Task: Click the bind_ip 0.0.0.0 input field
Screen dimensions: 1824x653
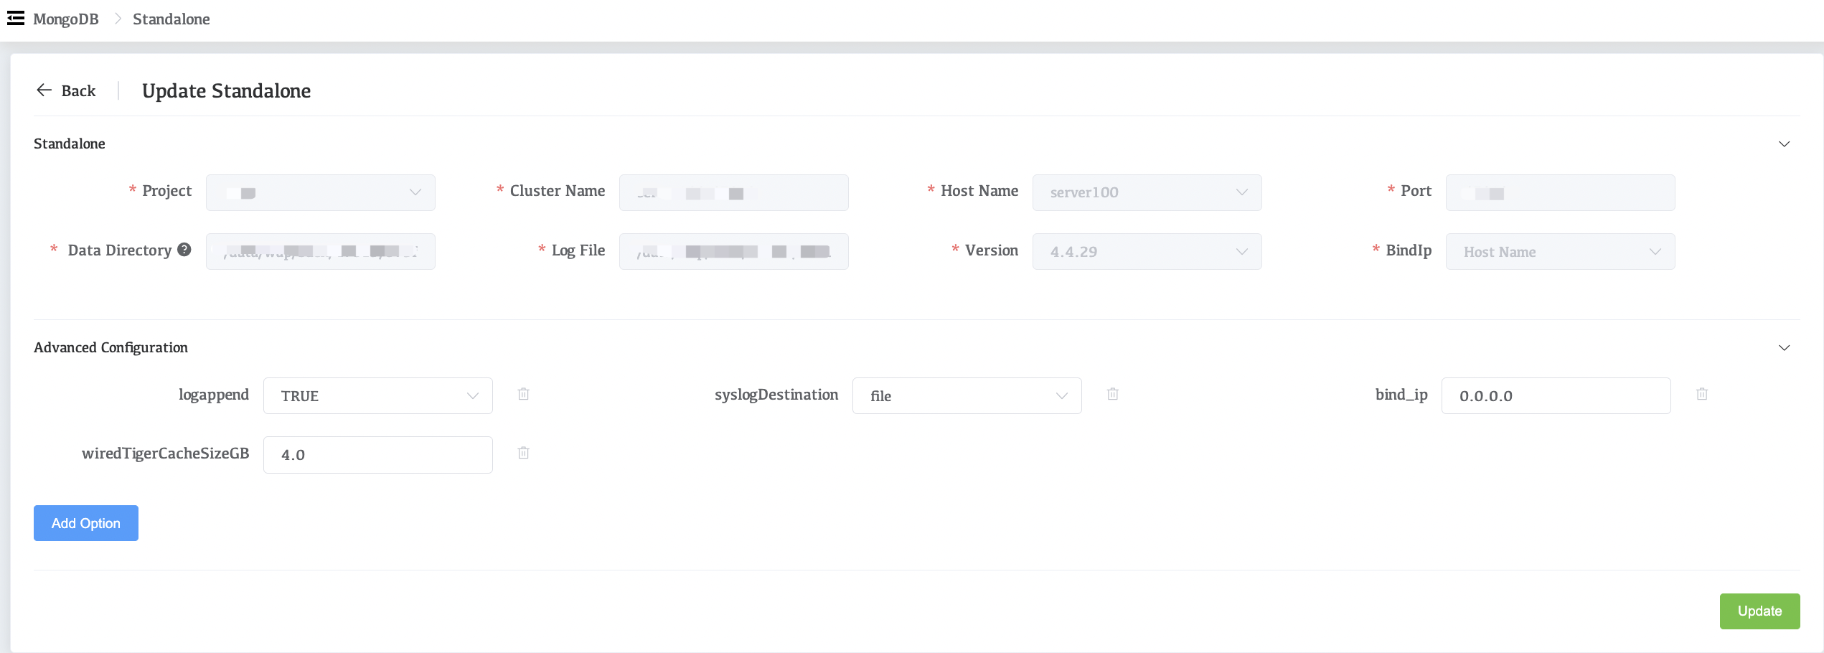Action: click(x=1556, y=396)
